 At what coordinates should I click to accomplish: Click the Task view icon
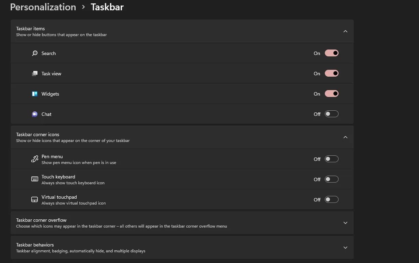tap(34, 73)
